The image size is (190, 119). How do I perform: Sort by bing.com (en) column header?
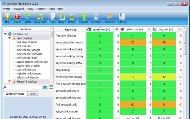pos(164,29)
